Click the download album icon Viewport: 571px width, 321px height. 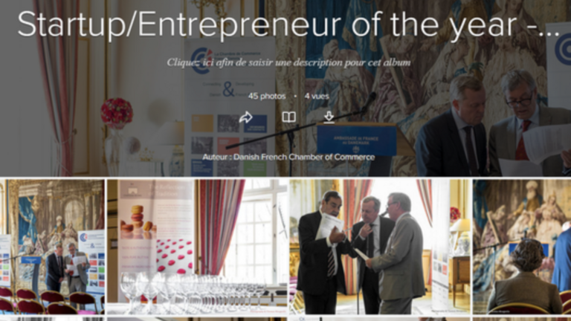[x=329, y=117]
